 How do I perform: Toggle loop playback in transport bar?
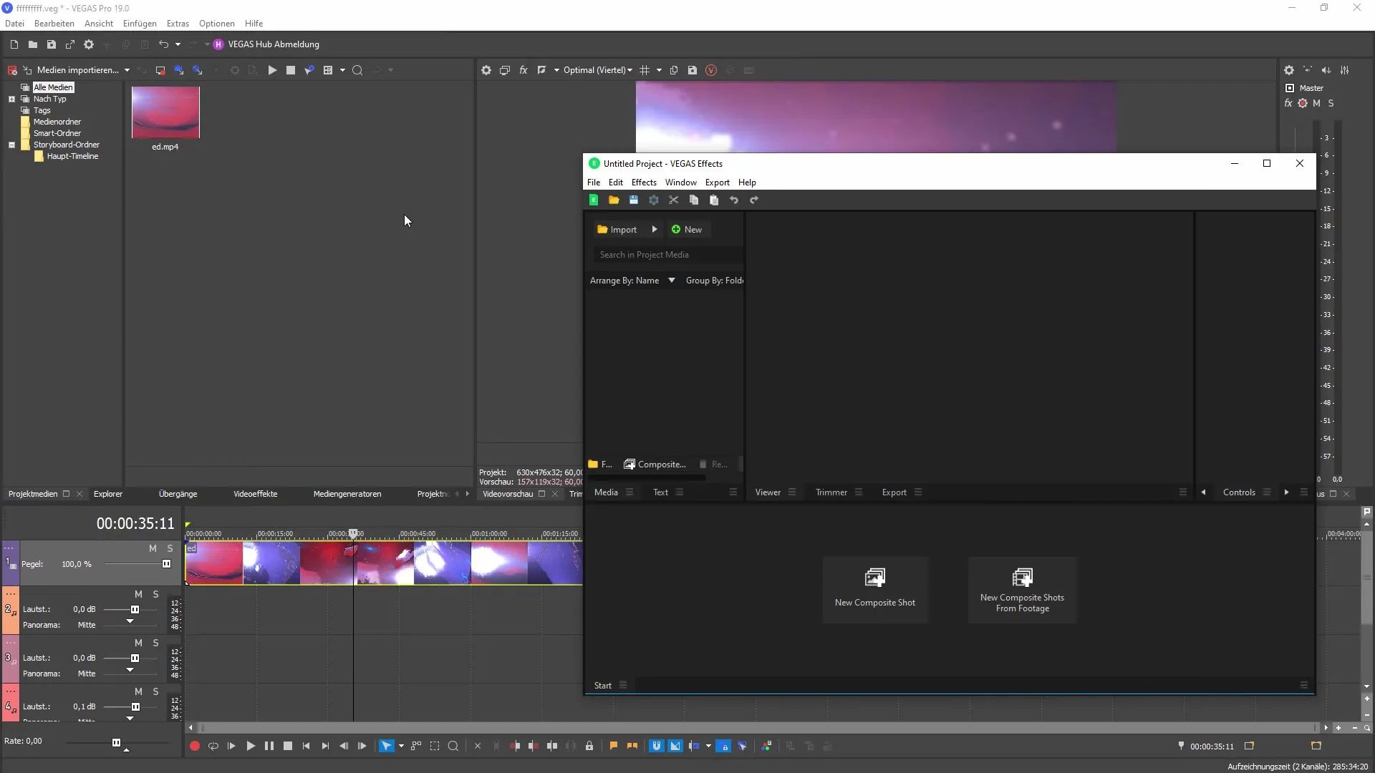click(213, 746)
